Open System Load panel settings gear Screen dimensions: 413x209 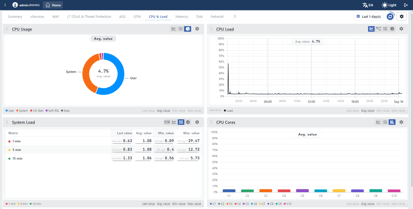tap(197, 122)
